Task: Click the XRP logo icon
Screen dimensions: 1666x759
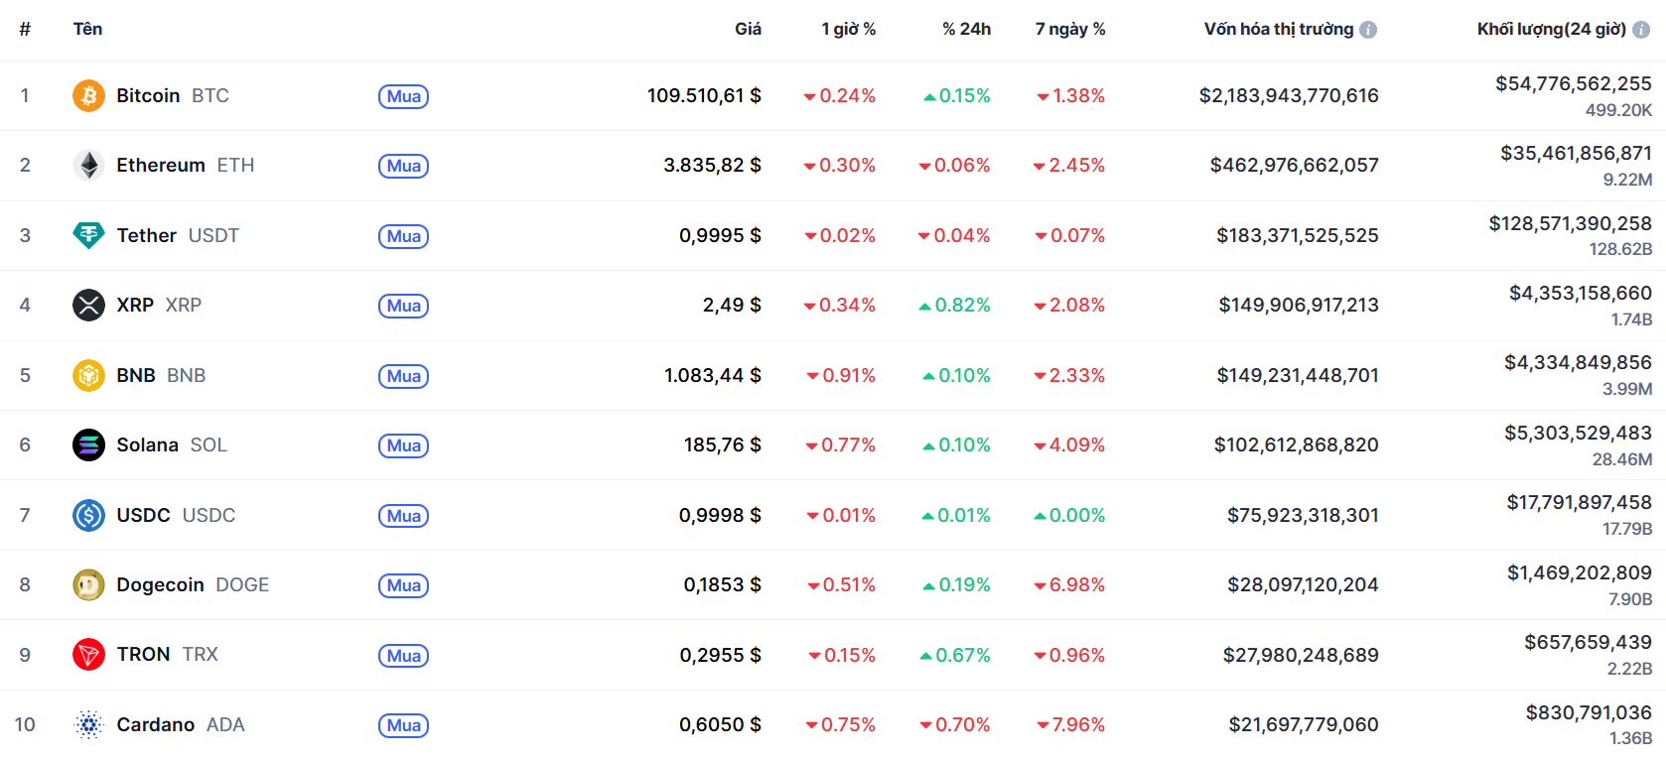Action: tap(88, 306)
